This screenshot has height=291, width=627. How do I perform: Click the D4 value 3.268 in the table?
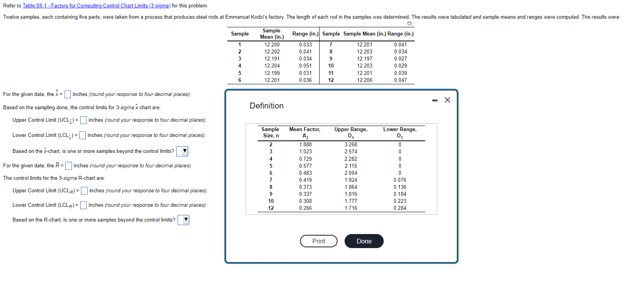(x=351, y=144)
